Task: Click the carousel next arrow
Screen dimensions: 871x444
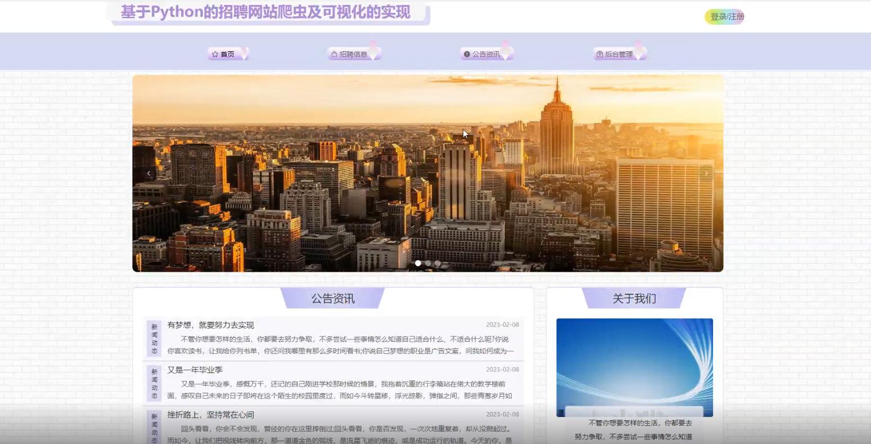Action: (x=706, y=173)
